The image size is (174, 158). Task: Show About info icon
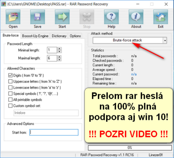click(x=136, y=17)
